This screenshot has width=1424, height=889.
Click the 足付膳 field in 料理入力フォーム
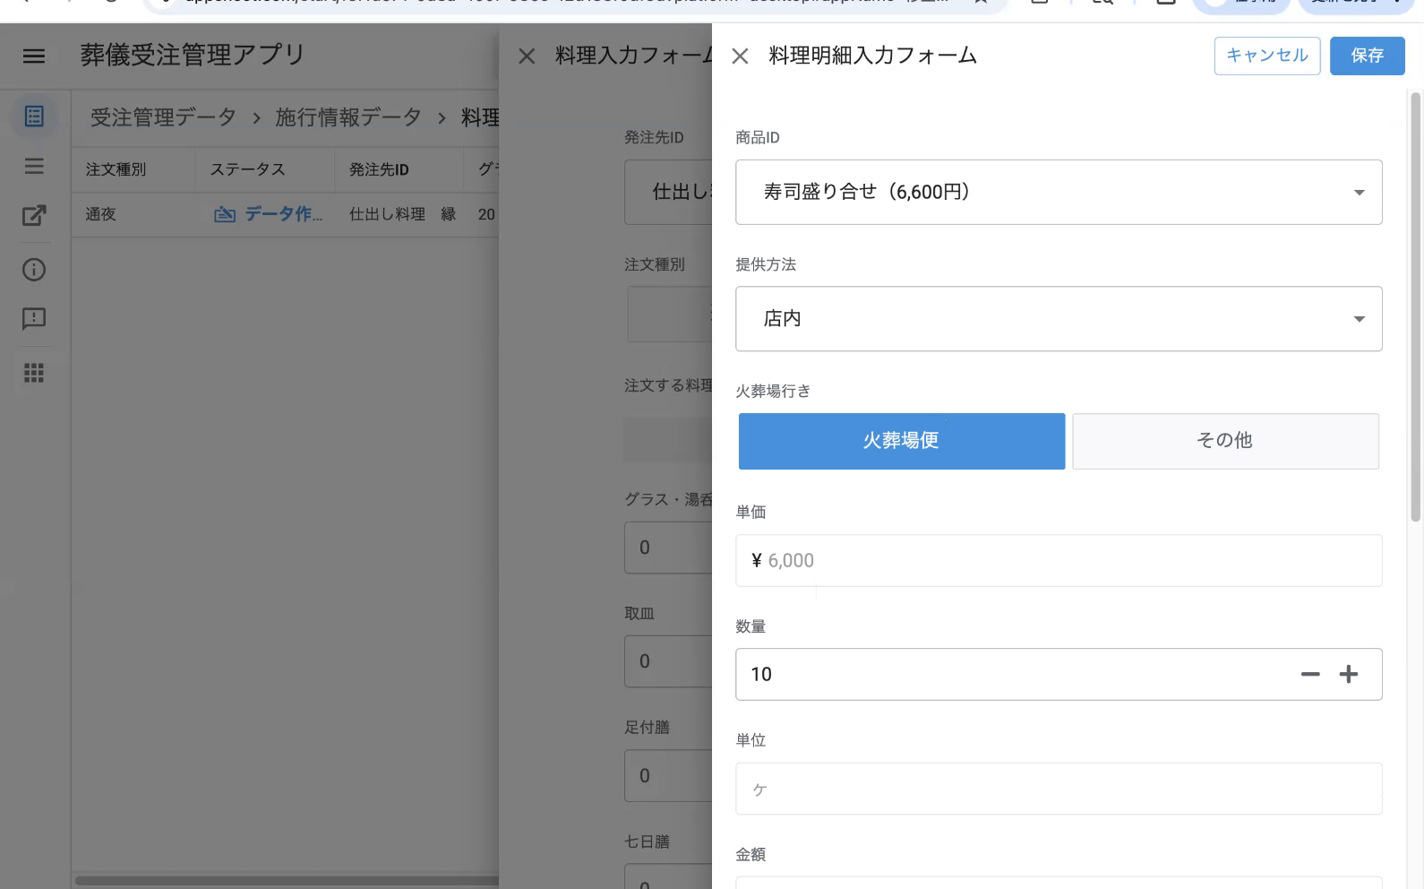click(x=668, y=776)
